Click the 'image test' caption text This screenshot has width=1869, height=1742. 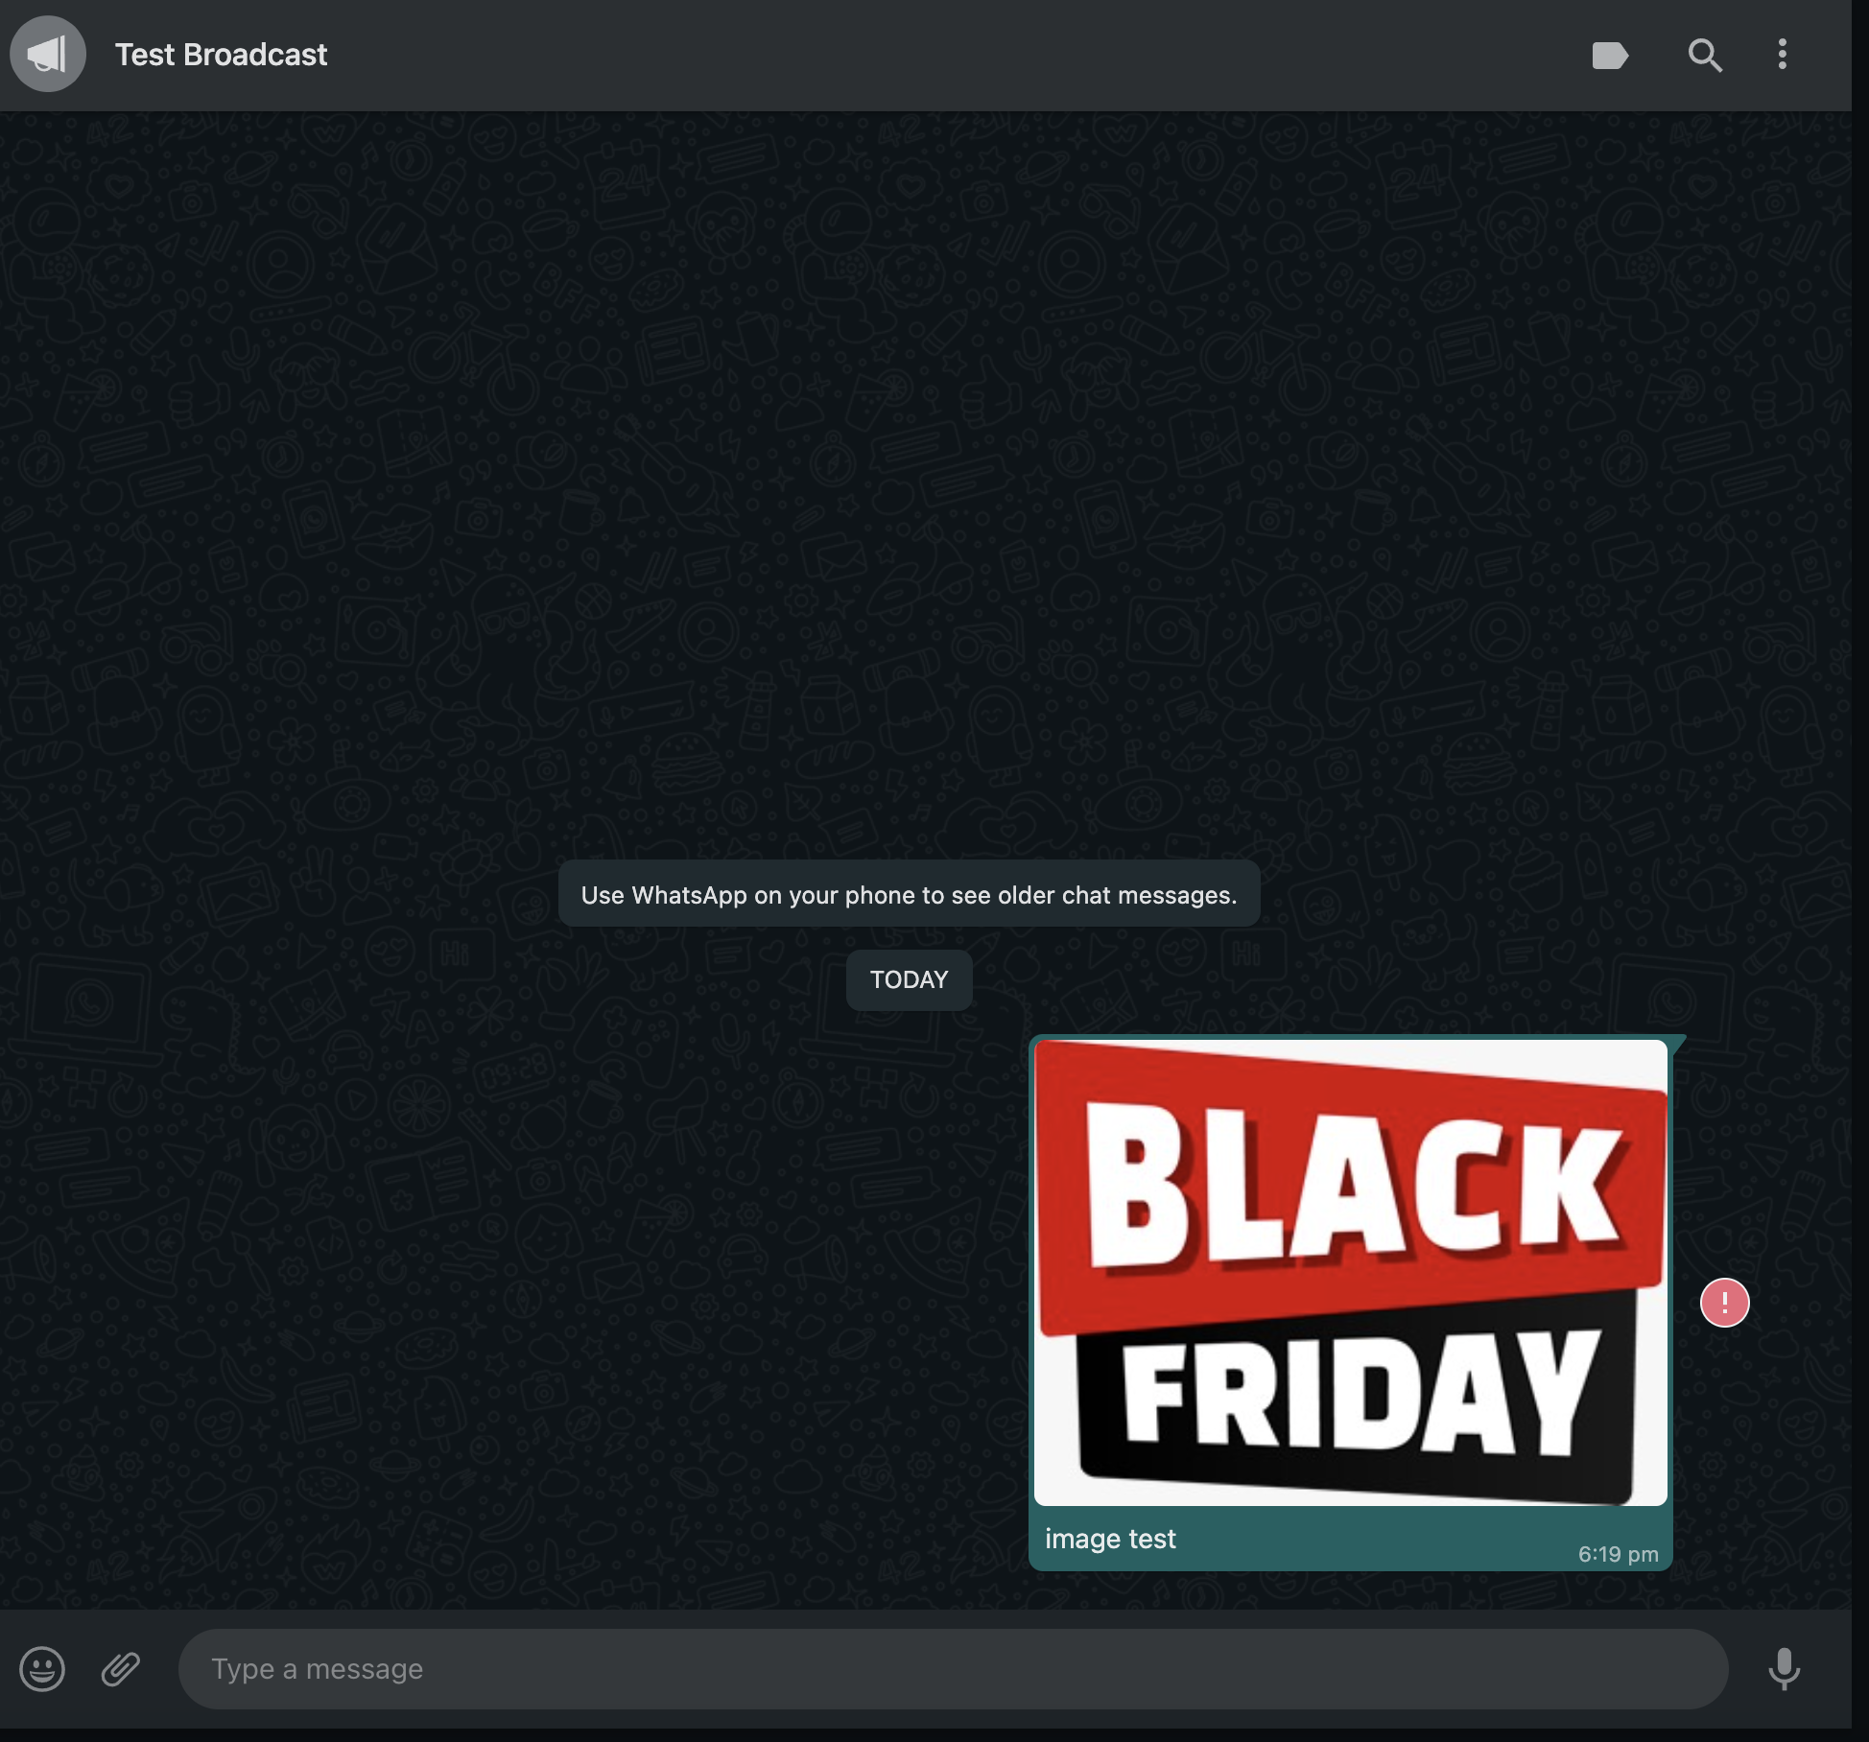coord(1110,1539)
